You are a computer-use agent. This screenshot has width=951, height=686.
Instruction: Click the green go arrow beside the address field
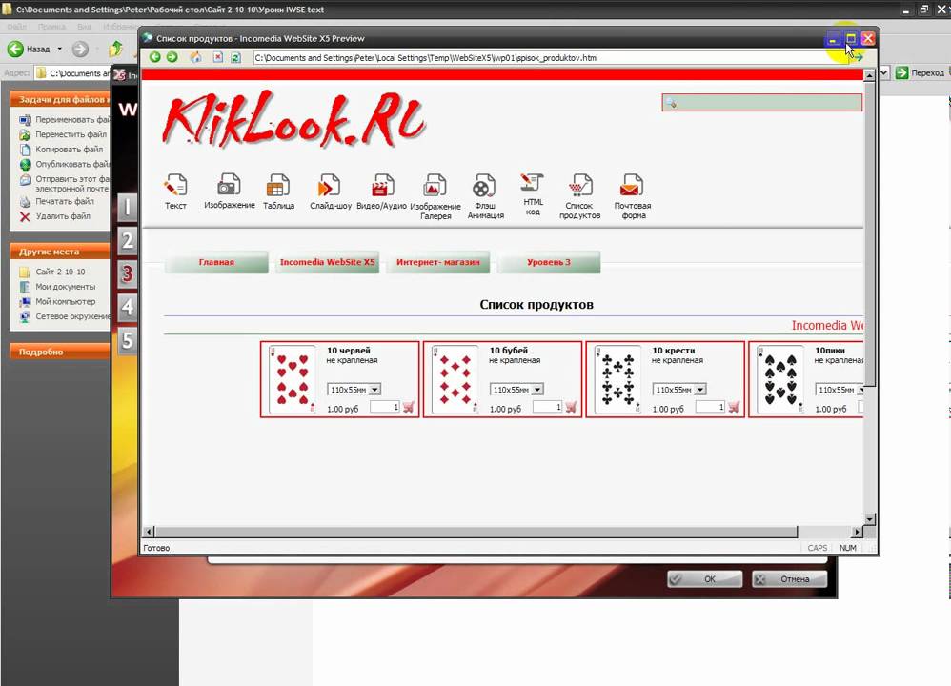(859, 57)
